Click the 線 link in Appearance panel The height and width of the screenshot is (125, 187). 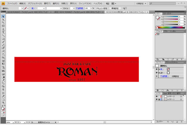[x=162, y=69]
